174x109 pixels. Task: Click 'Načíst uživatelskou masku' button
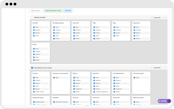[53, 11]
